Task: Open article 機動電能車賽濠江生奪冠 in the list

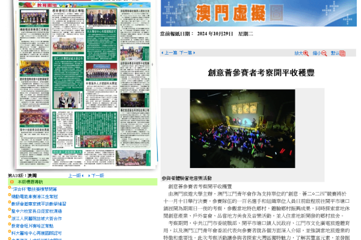Action: 34,197
